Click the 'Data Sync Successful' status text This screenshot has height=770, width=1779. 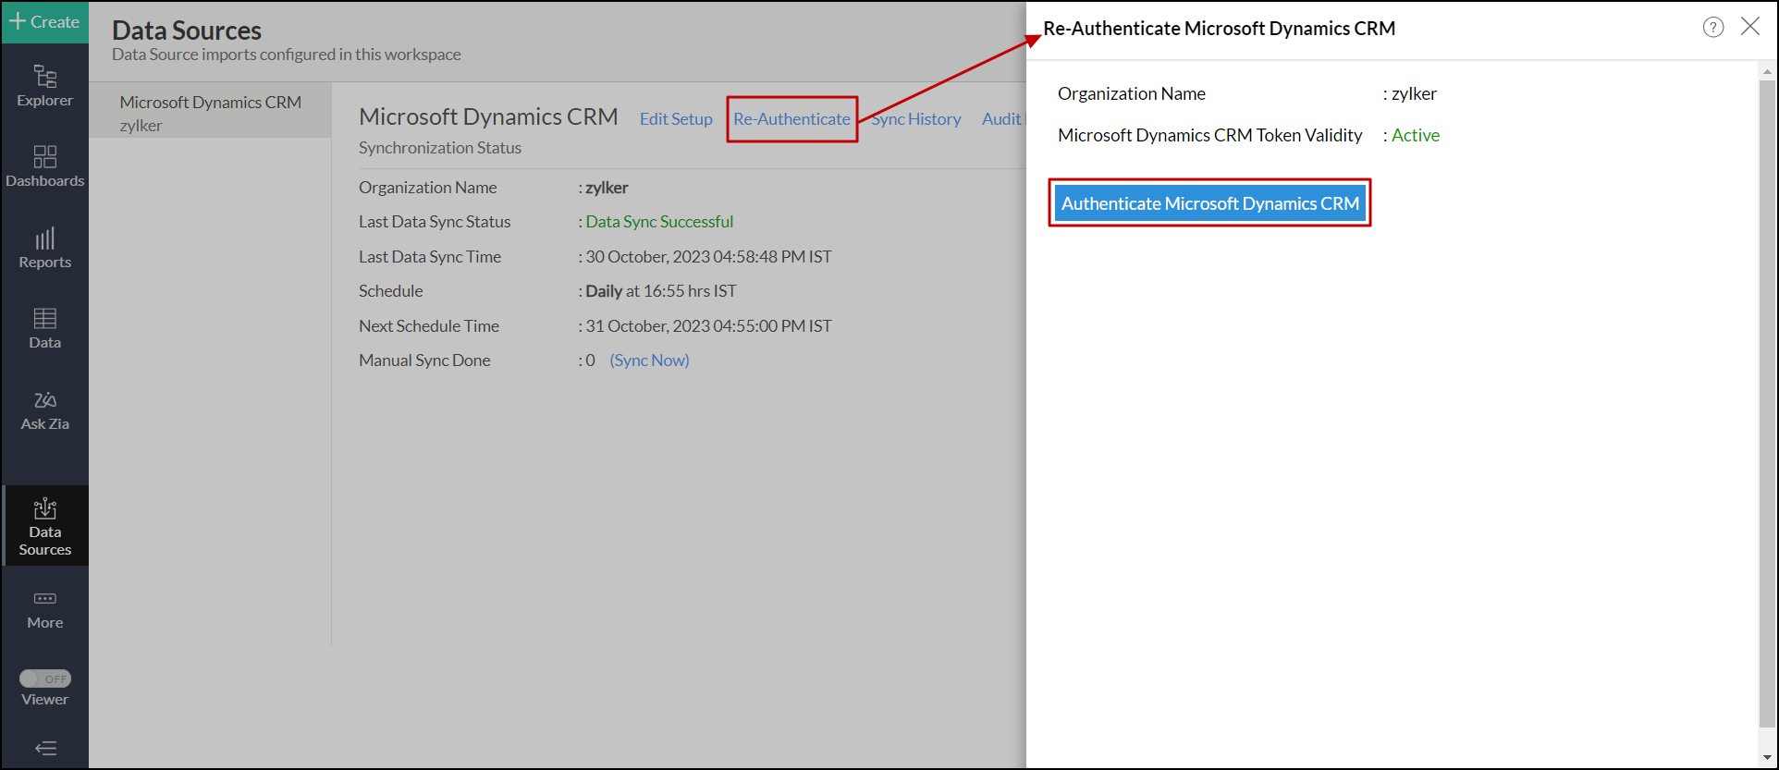coord(659,222)
